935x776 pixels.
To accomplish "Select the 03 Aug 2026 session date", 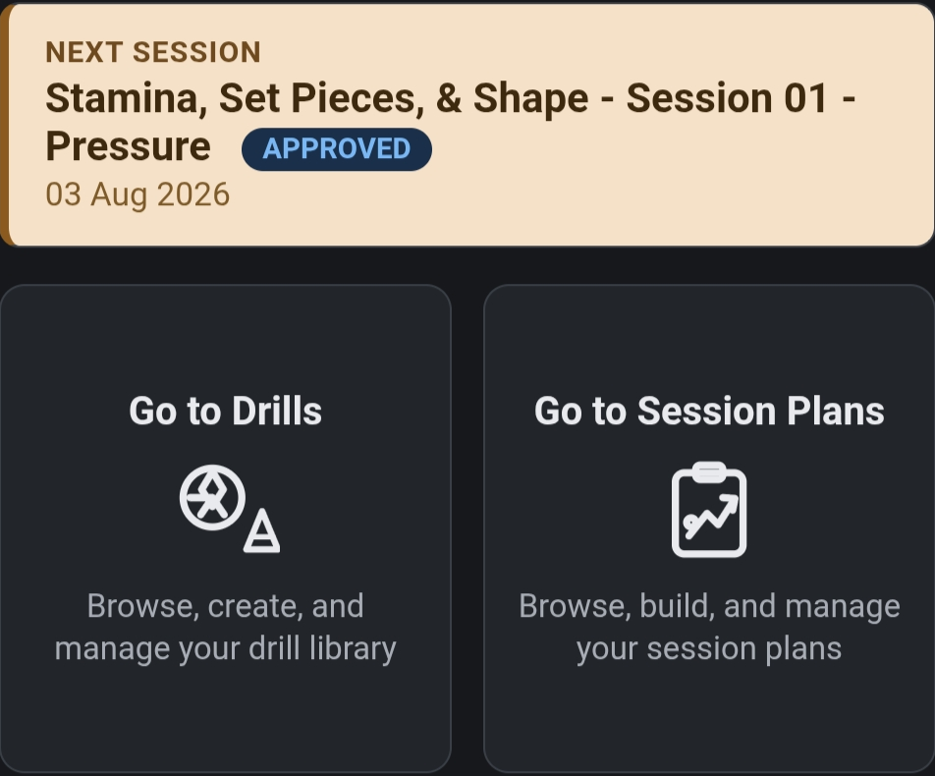I will [x=137, y=195].
